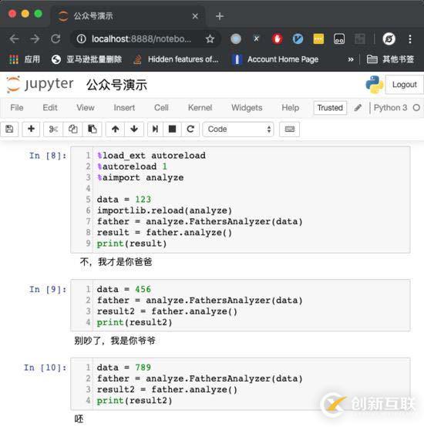Restart the kernel circular arrow icon
Screen dimensions: 424x427
190,129
